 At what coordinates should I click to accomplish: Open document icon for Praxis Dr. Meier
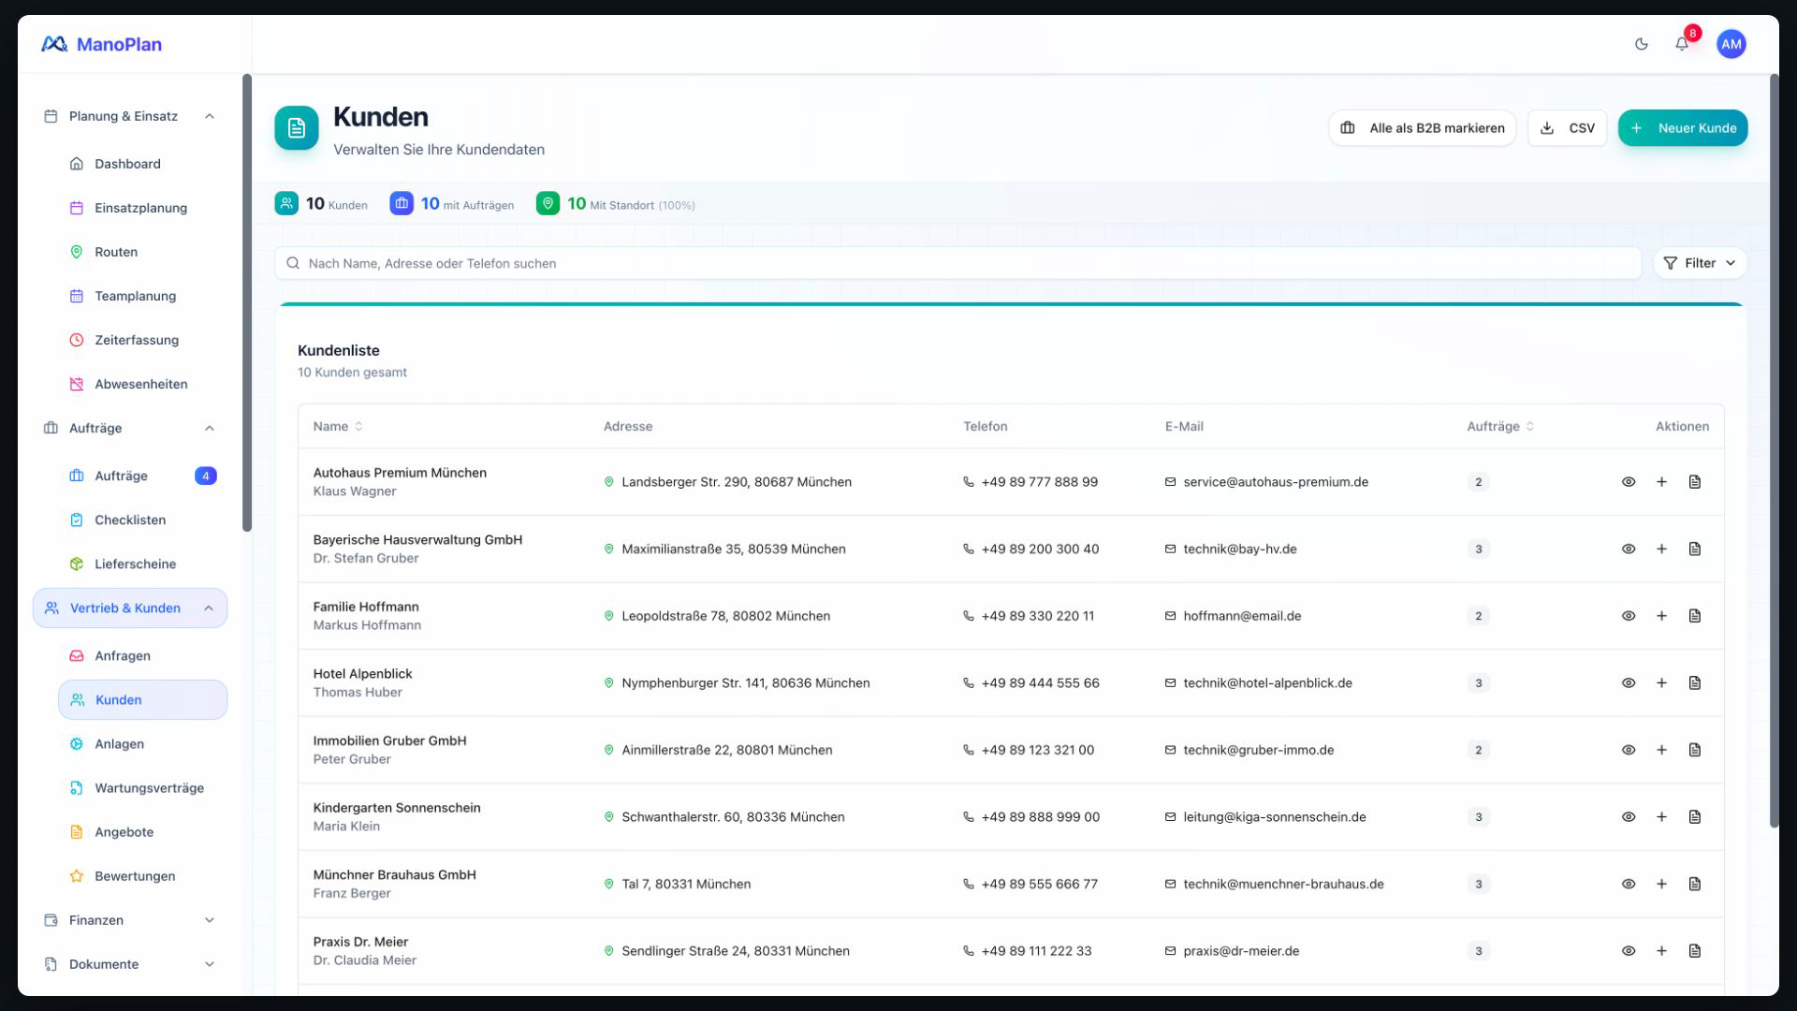point(1695,951)
